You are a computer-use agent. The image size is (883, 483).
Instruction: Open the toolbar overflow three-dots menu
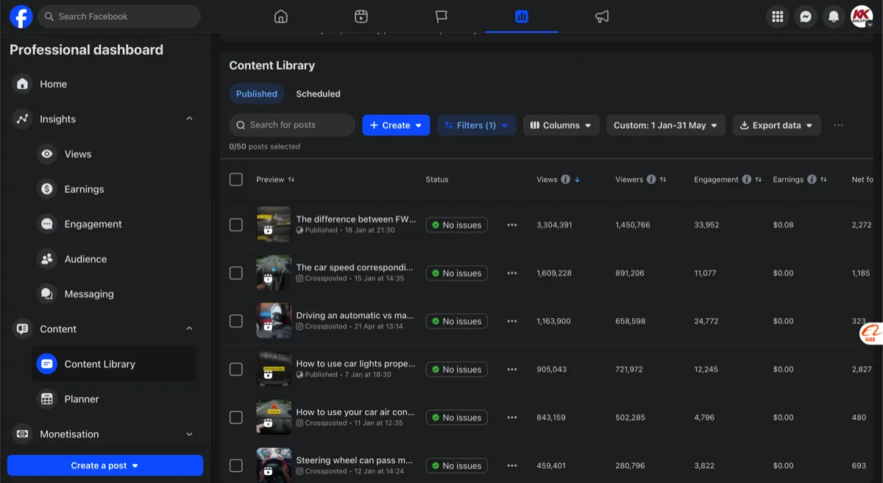tap(838, 125)
